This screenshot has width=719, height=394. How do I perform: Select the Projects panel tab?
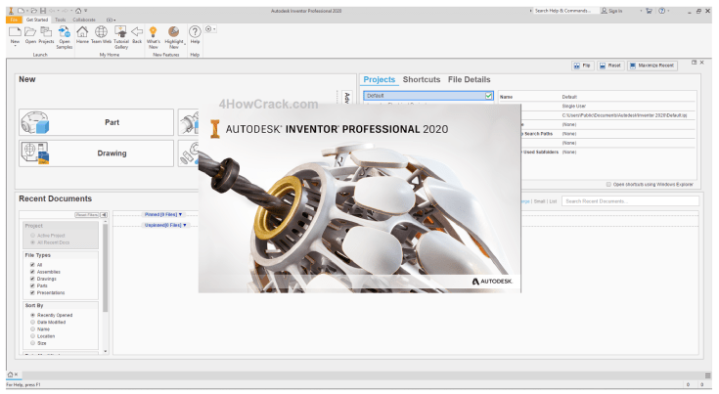(x=380, y=80)
